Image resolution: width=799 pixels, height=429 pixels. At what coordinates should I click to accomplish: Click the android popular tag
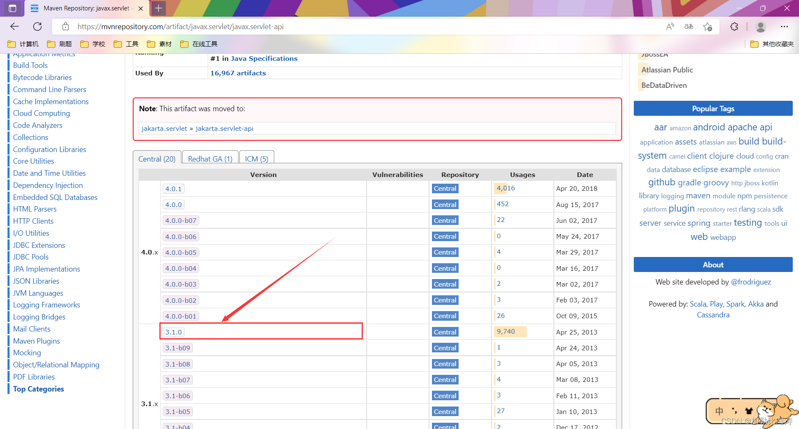click(x=709, y=127)
